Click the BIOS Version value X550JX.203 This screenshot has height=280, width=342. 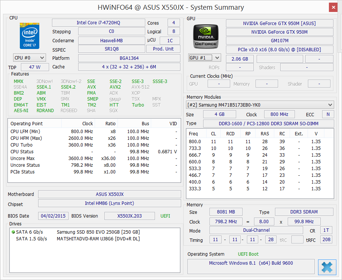coord(129,216)
